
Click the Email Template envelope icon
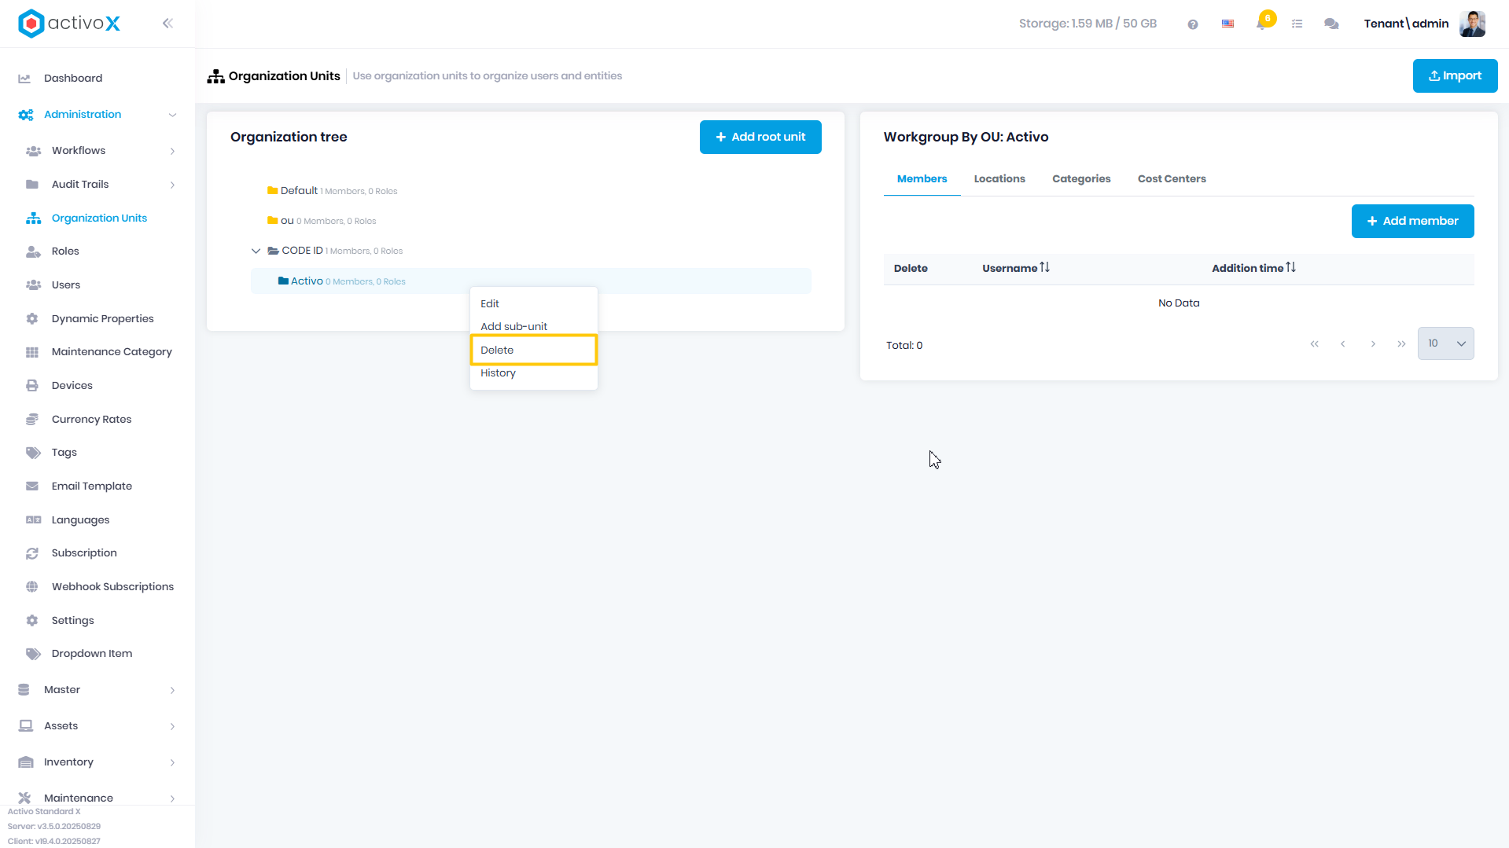tap(32, 486)
